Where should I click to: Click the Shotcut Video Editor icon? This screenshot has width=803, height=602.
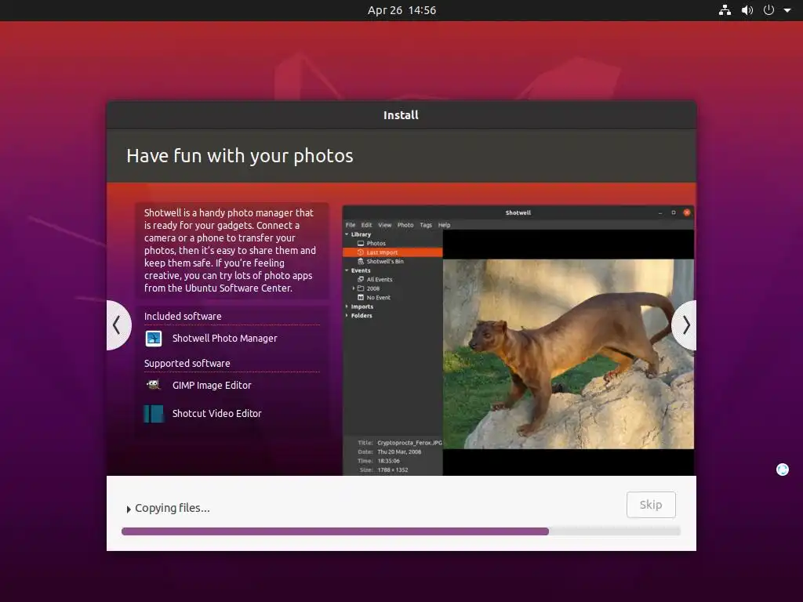154,414
